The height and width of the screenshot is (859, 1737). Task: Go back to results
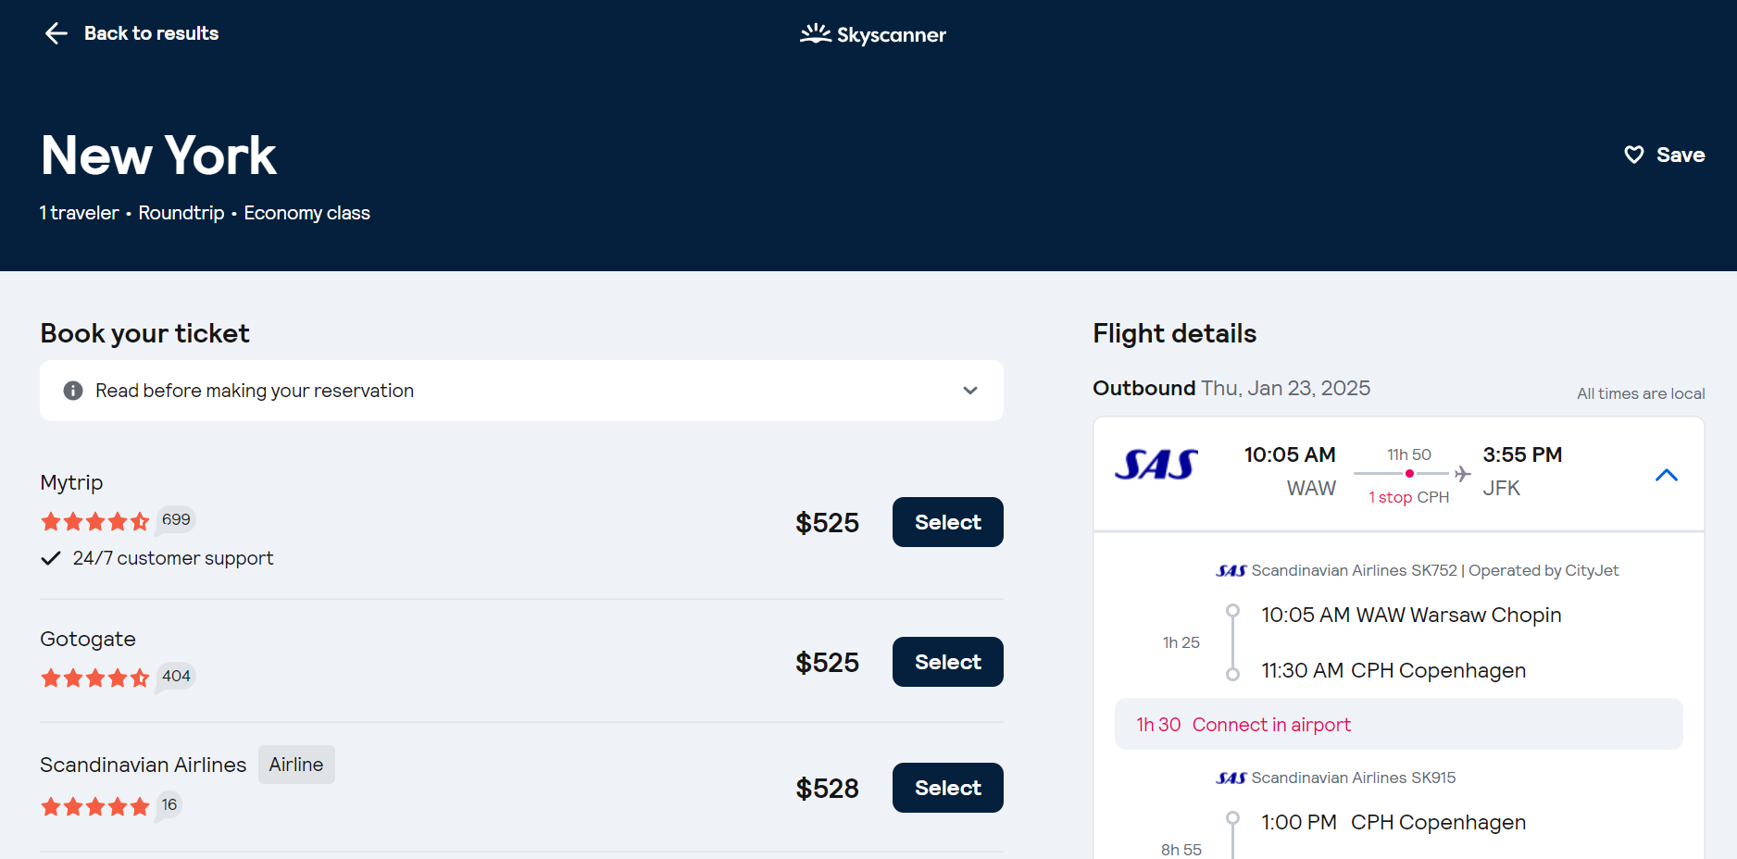151,34
